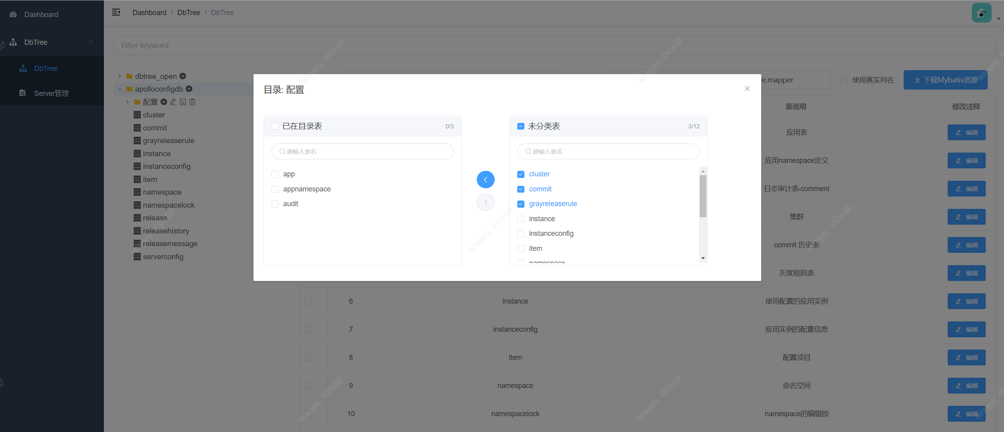This screenshot has width=1004, height=432.
Task: Click the Dashboard breadcrumb link
Action: [x=149, y=12]
